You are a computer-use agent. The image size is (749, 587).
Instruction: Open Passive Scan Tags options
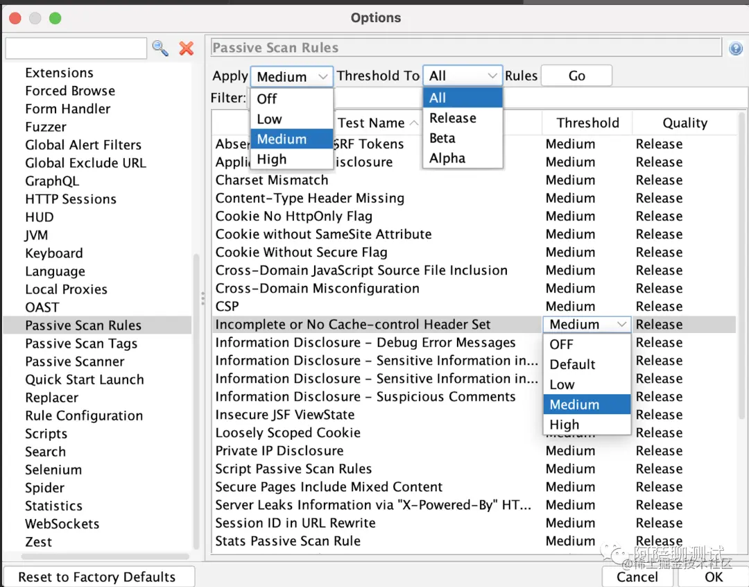tap(81, 343)
